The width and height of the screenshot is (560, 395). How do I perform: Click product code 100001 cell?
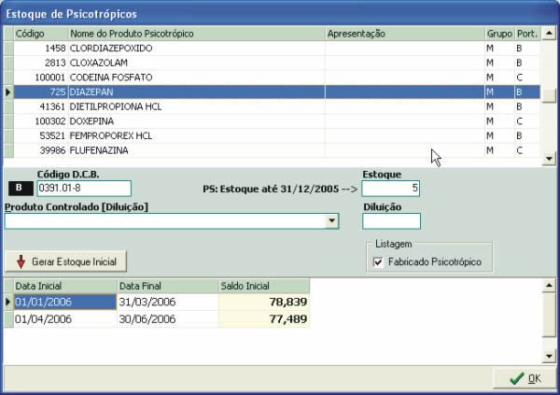(x=41, y=78)
